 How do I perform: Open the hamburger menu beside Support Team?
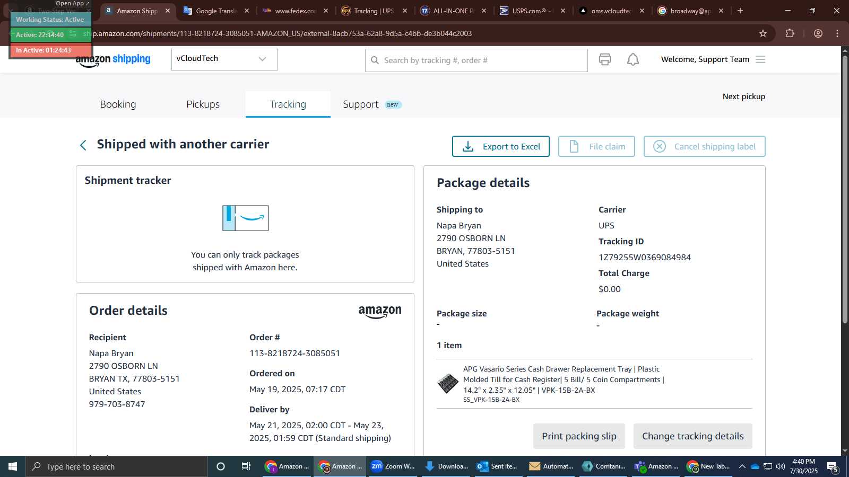click(x=760, y=59)
